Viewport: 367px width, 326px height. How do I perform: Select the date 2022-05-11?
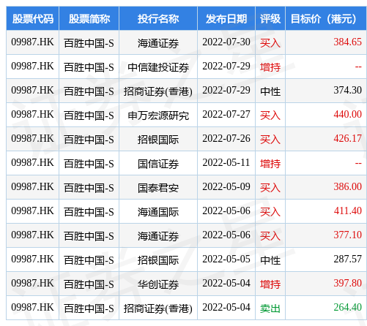[x=226, y=162]
